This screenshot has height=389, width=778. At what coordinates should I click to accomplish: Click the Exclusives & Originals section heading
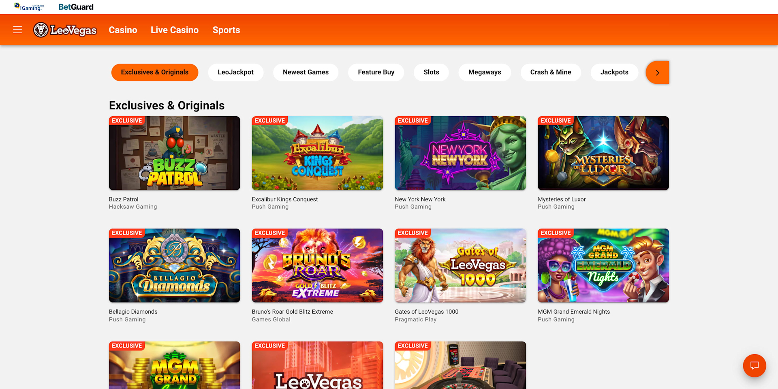(x=167, y=105)
